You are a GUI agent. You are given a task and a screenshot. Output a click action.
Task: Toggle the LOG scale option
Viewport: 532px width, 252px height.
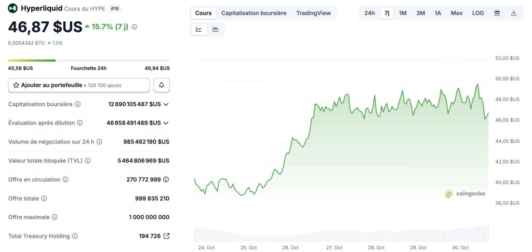(x=478, y=13)
